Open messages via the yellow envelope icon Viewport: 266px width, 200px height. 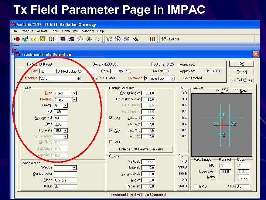pos(34,40)
